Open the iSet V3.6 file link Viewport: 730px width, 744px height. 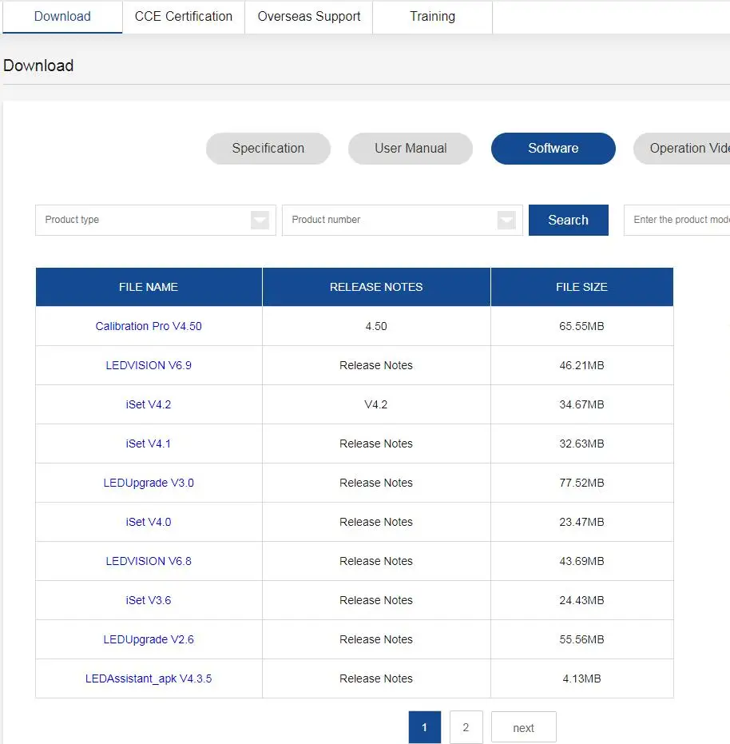[x=149, y=600]
